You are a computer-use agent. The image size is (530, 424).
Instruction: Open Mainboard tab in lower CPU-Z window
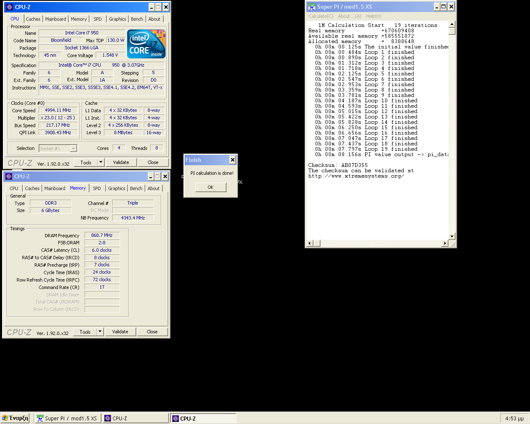point(55,188)
